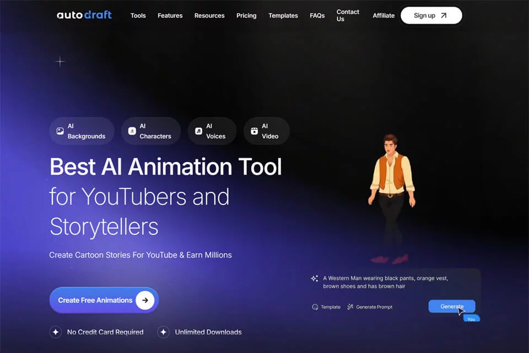Click the blue Generate button
Screen dimensions: 529x353
click(x=452, y=306)
